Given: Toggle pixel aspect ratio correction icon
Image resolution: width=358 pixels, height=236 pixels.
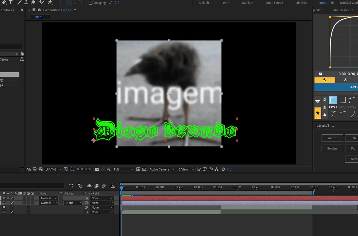Looking at the screenshot, I should (x=199, y=169).
